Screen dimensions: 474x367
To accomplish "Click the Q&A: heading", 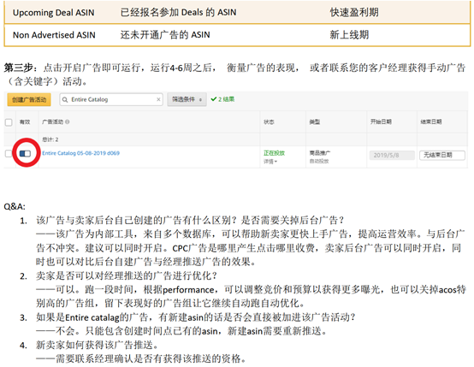I will coord(15,207).
